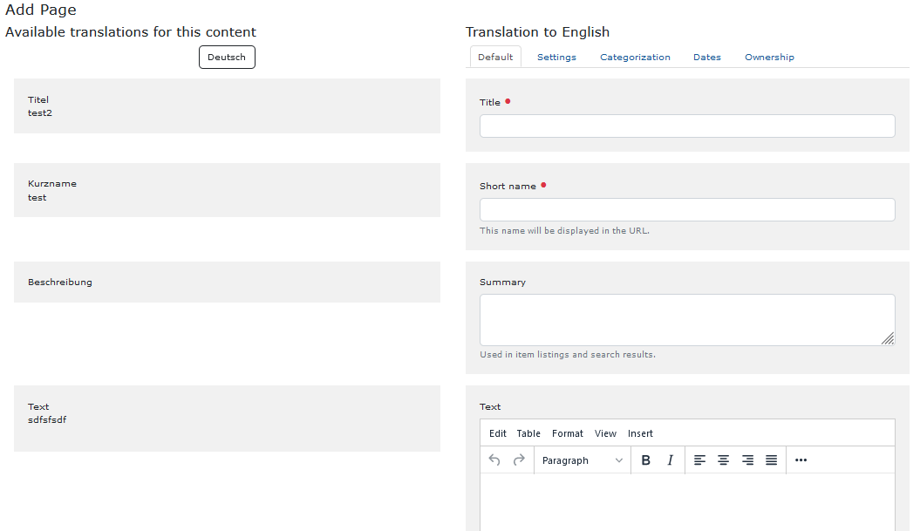Focus the Title input field

coord(687,126)
